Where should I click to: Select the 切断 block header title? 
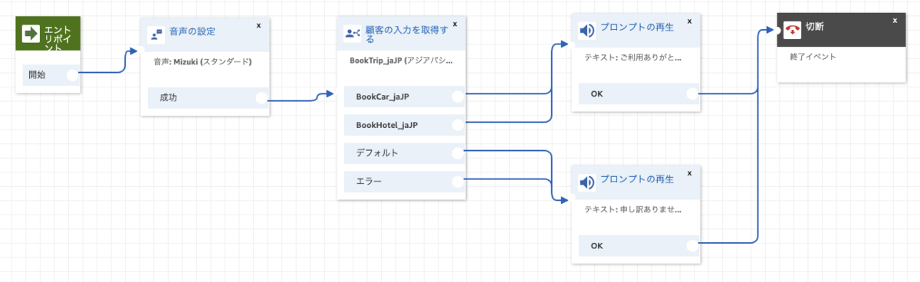[816, 28]
